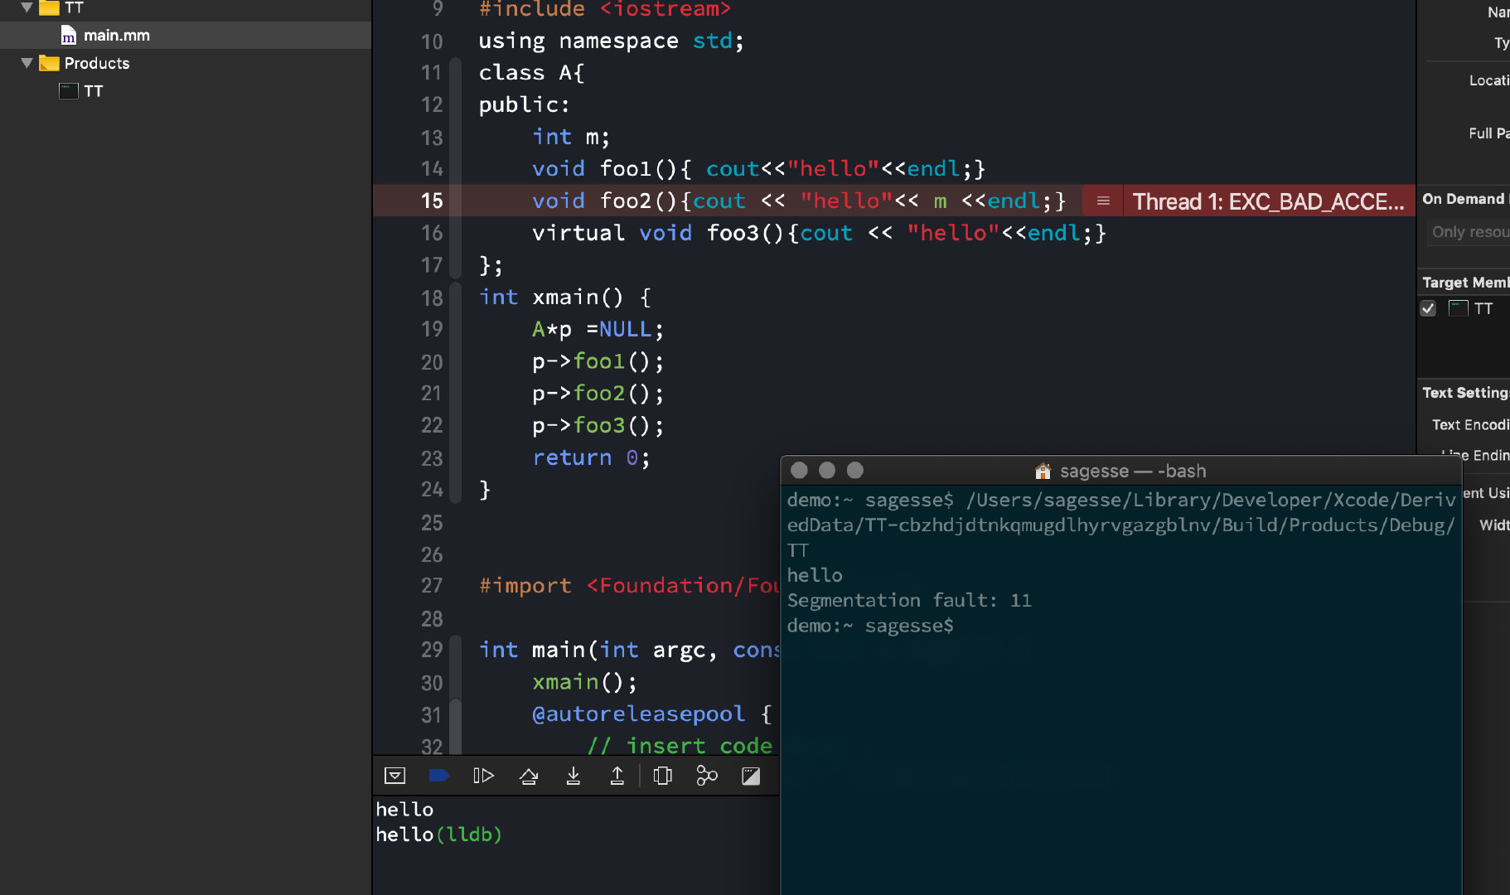The height and width of the screenshot is (895, 1510).
Task: Click line number 22 in the gutter
Action: tap(432, 425)
